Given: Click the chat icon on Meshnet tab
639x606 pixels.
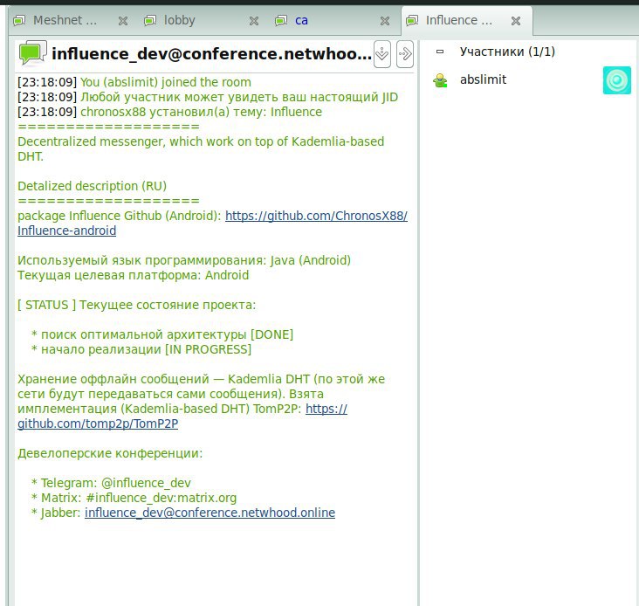Looking at the screenshot, I should [x=19, y=20].
